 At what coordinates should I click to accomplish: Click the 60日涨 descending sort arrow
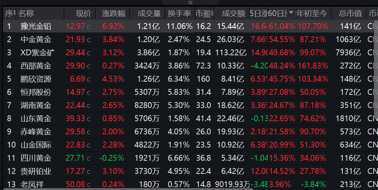(x=291, y=13)
